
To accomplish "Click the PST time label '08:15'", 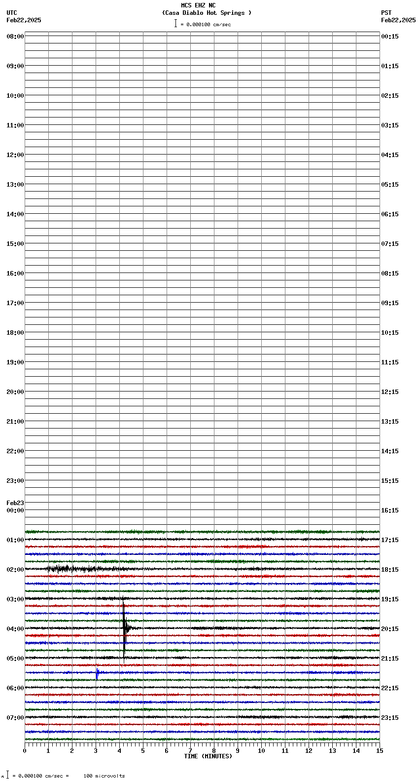I will pos(390,274).
